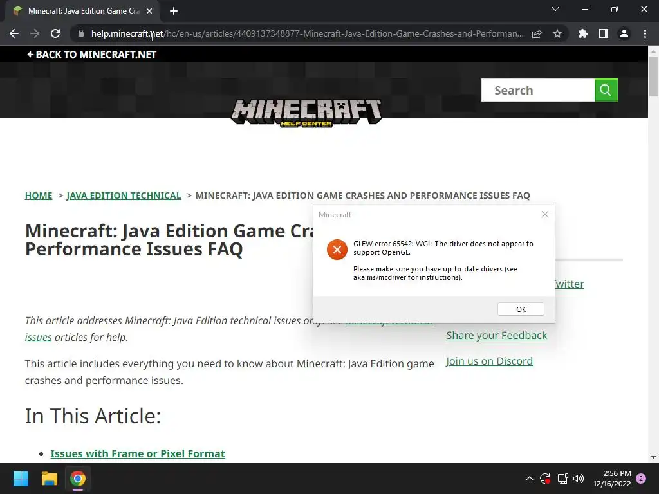Click the scrollbar up arrow
This screenshot has height=494, width=659.
[653, 51]
